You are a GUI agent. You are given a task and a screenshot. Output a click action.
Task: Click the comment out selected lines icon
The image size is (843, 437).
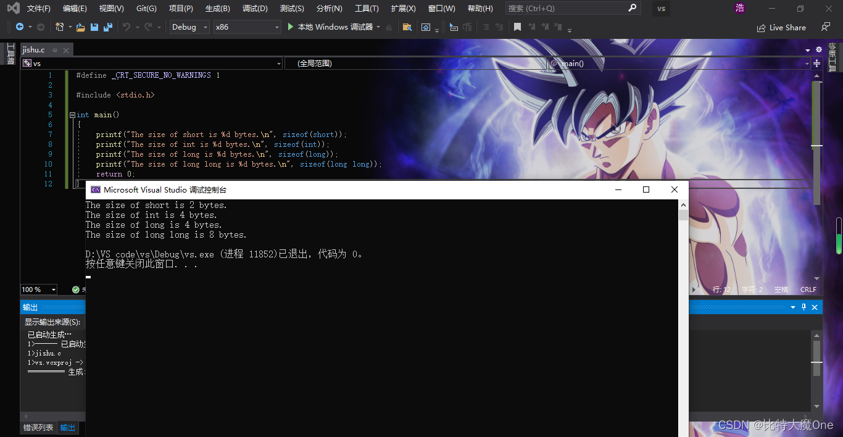click(485, 27)
